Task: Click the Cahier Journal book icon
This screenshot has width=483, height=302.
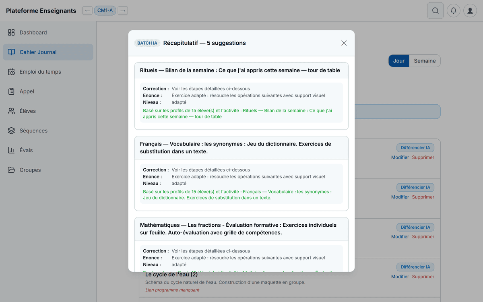Action: point(11,52)
